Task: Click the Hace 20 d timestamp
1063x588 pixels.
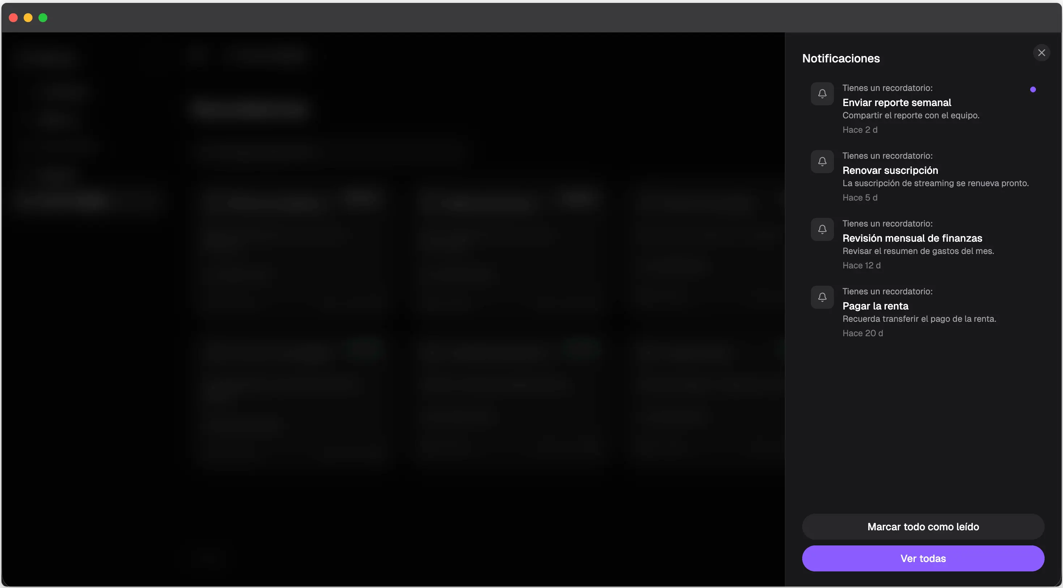Action: 862,333
